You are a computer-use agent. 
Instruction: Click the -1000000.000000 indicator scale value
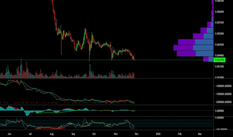point(223,86)
